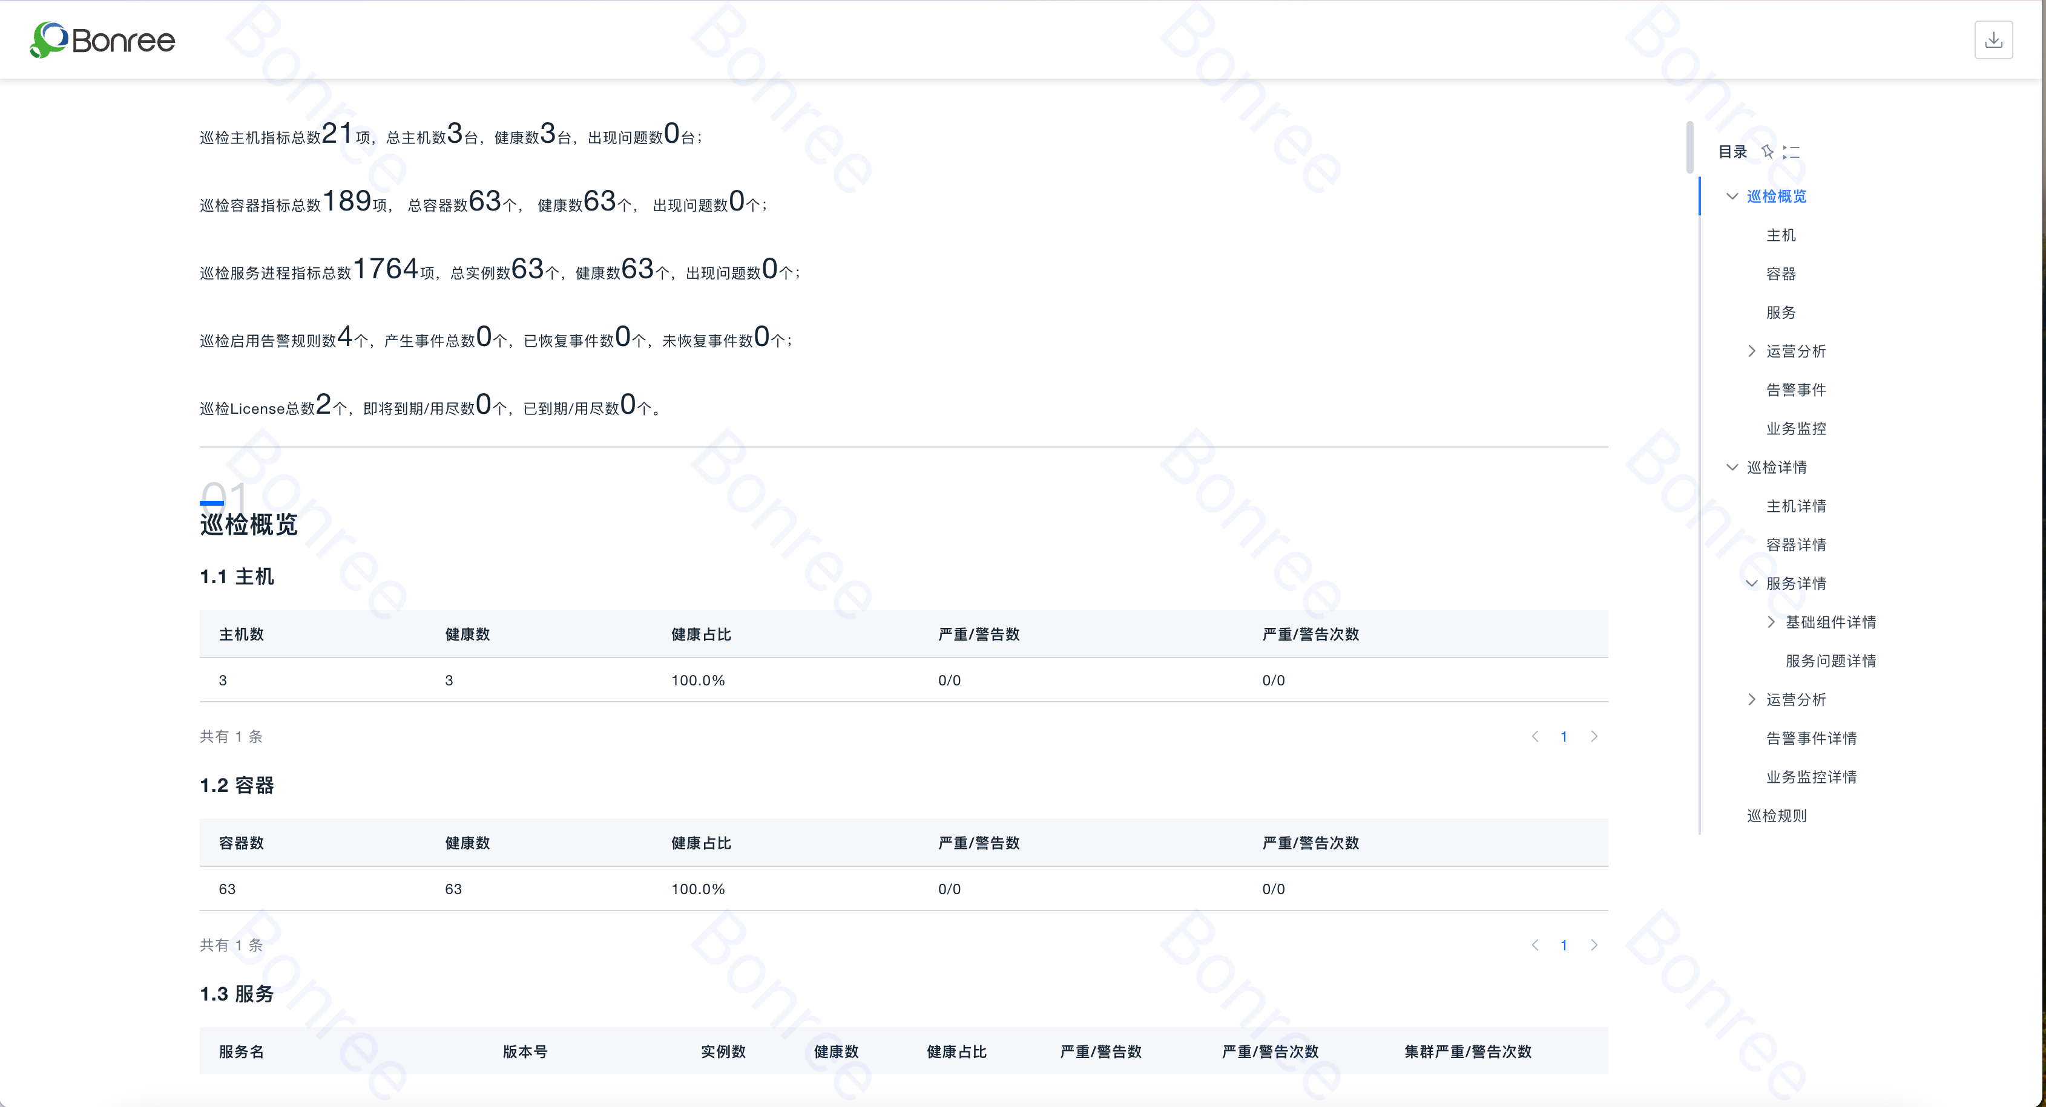Click the pin icon beside 目录

tap(1767, 152)
